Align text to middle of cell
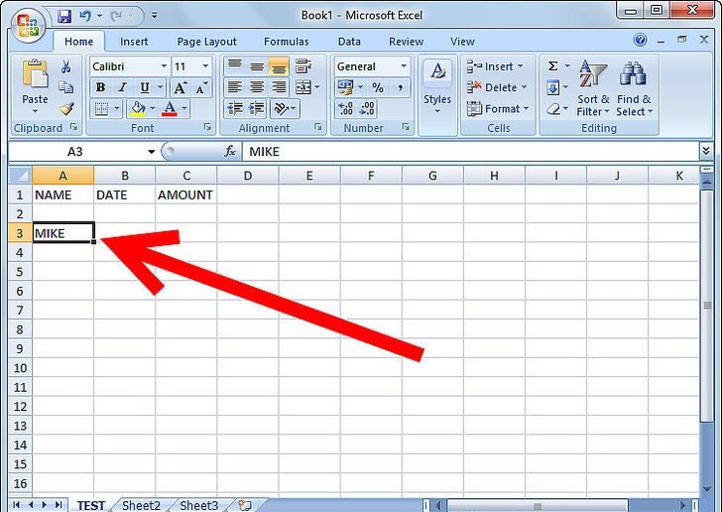 (257, 66)
